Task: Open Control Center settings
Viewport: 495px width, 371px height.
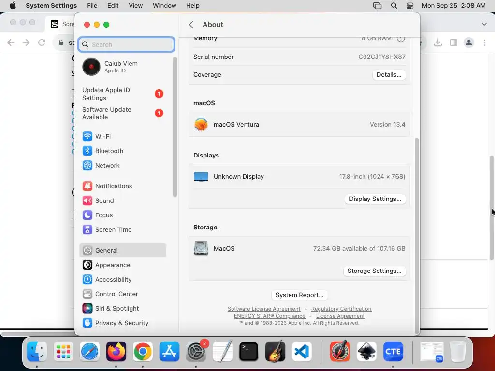Action: pyautogui.click(x=122, y=294)
